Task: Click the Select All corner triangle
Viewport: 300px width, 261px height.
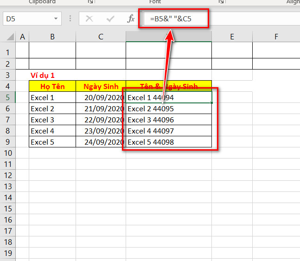Action: [10, 37]
